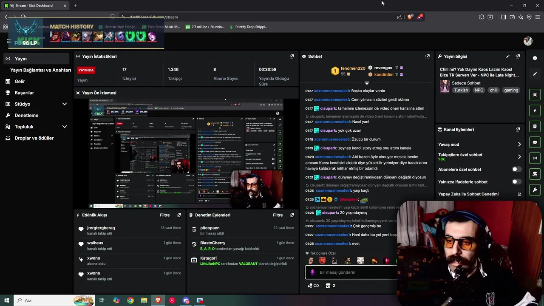Open Yayın Bağlantısı ve Anahtarı
This screenshot has width=544, height=306.
(x=40, y=70)
